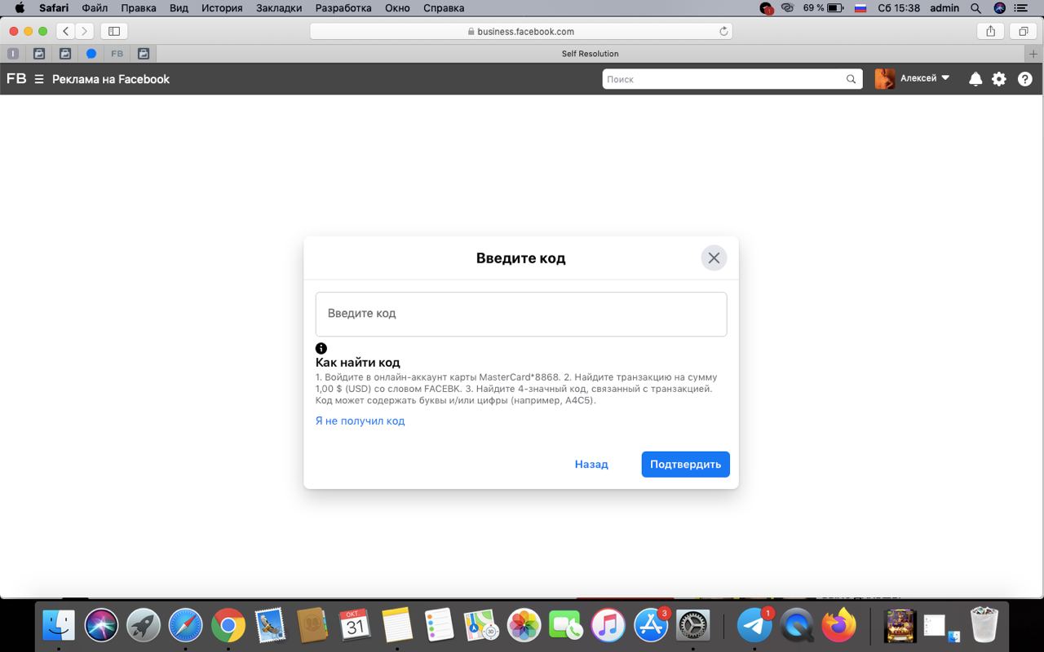Open the Справка menu
Screen dimensions: 1044x652
tap(444, 8)
